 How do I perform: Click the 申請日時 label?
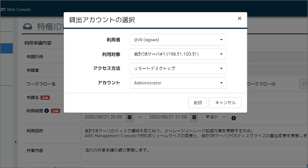click(x=35, y=57)
